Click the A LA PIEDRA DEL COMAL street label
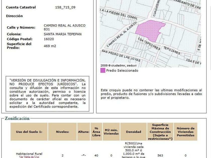The height and width of the screenshot is (158, 211). coord(119,14)
